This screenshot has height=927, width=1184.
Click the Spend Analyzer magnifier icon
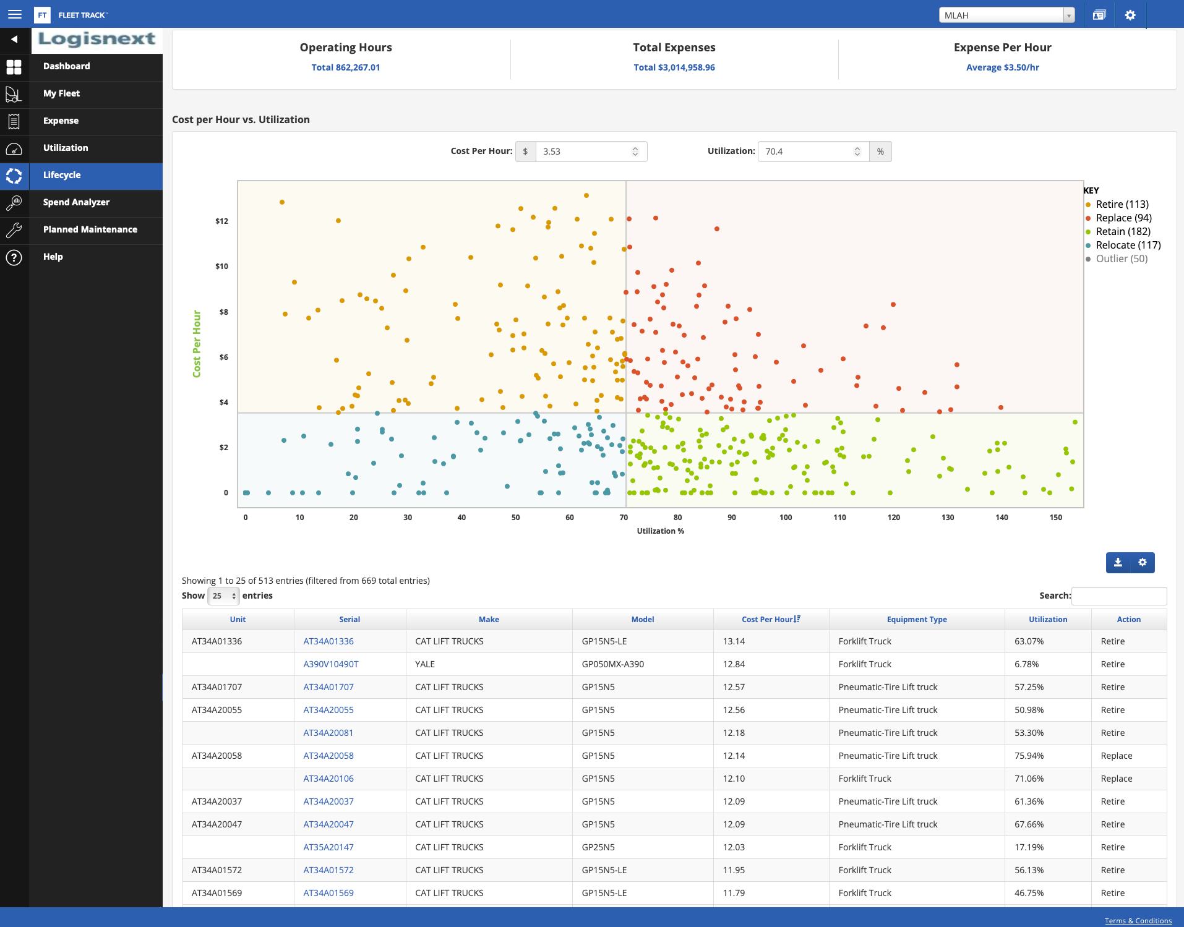[14, 203]
